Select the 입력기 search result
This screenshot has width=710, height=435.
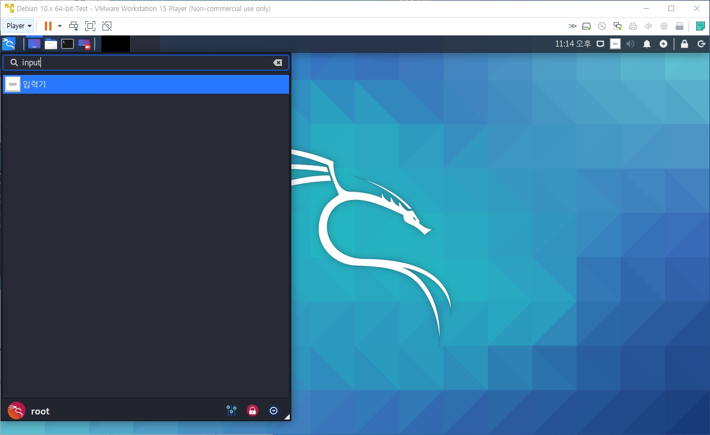coord(146,84)
